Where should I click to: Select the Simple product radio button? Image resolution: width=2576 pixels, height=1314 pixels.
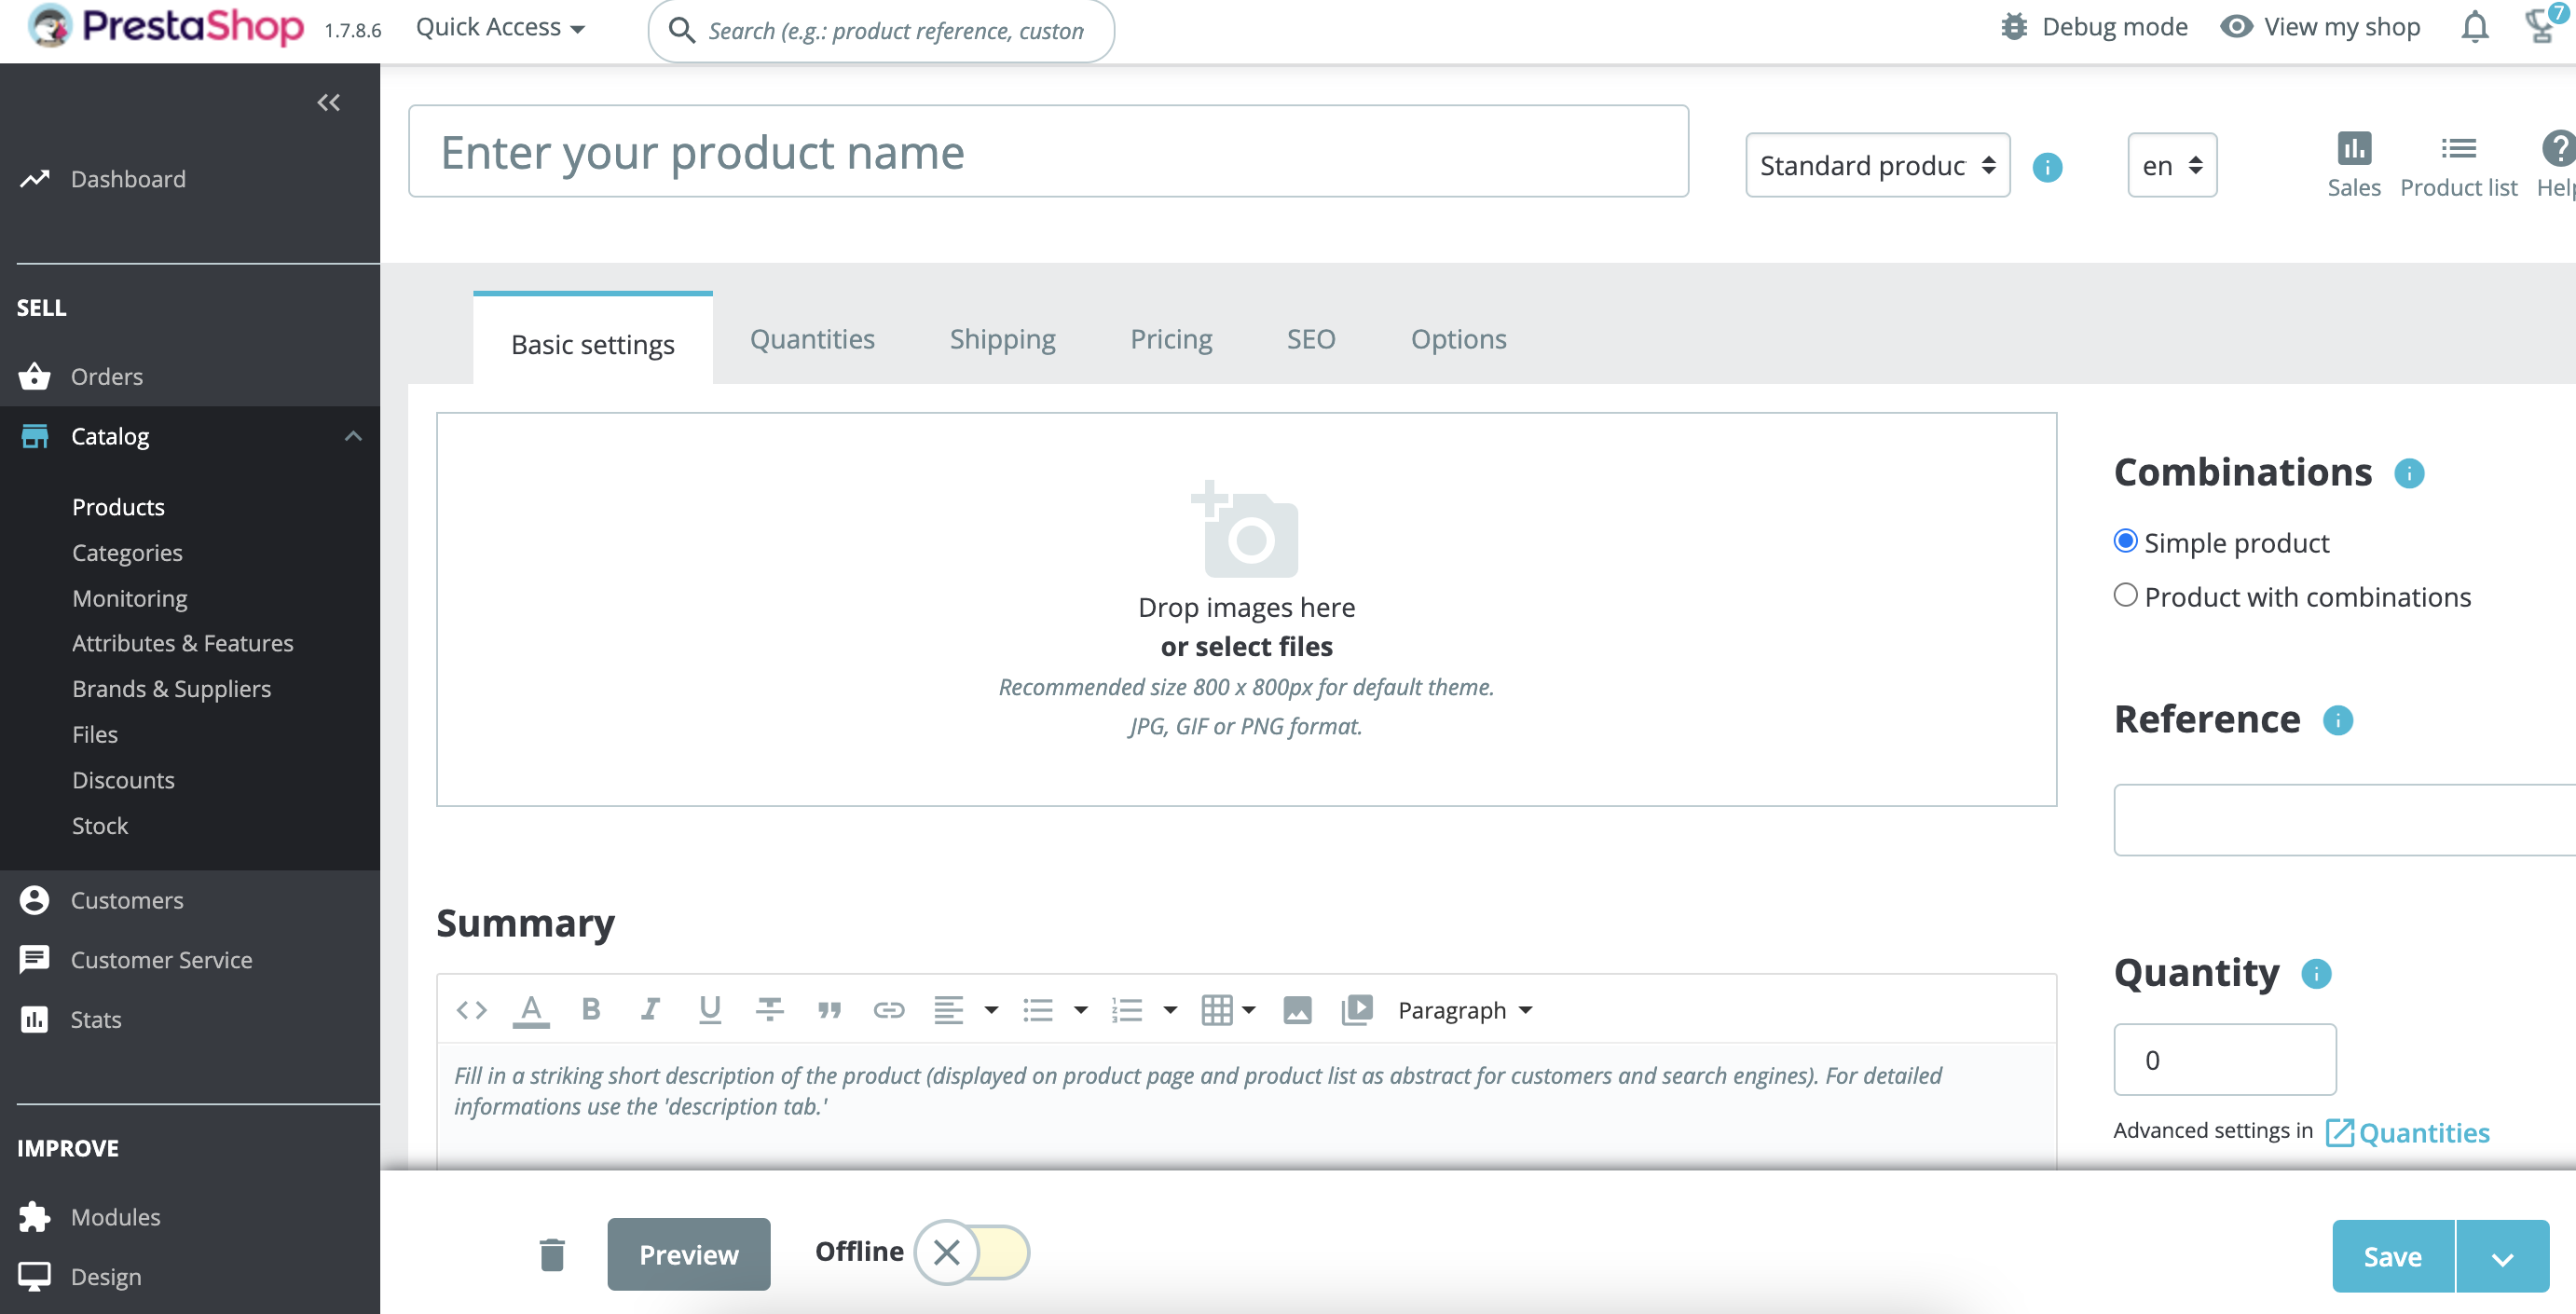pos(2125,541)
